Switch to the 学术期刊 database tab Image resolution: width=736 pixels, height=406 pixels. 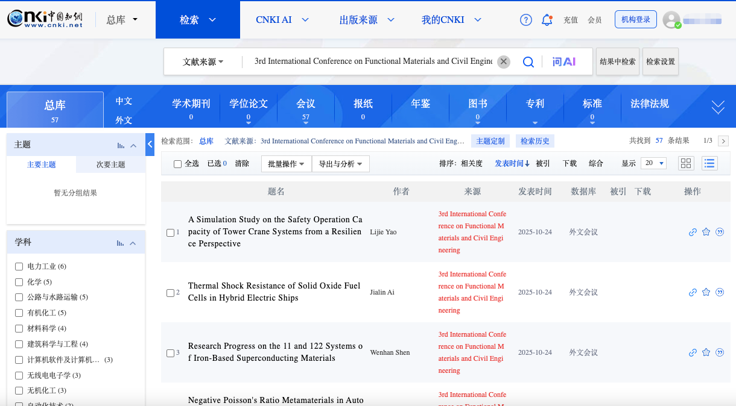[x=191, y=108]
